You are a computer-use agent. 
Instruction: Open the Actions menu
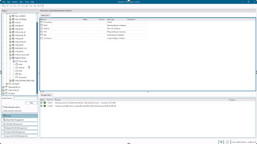click(x=14, y=2)
